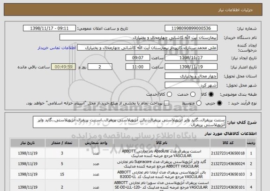Click the نام کالا column header

[162, 143]
